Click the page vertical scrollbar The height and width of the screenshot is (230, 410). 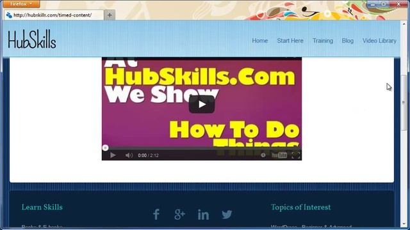click(x=404, y=103)
